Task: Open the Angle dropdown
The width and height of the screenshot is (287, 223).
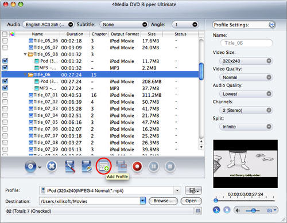Action: [185, 25]
